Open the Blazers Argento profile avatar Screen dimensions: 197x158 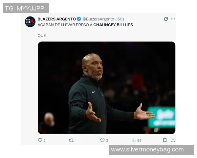pyautogui.click(x=30, y=22)
